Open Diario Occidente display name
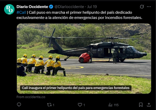 coord(32,7)
